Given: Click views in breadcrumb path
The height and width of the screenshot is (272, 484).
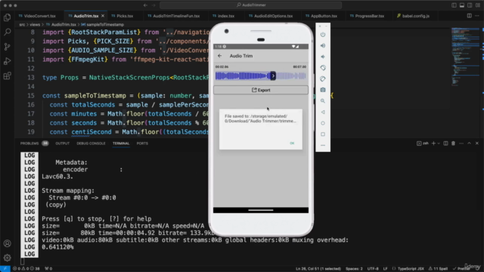Looking at the screenshot, I should coord(35,24).
